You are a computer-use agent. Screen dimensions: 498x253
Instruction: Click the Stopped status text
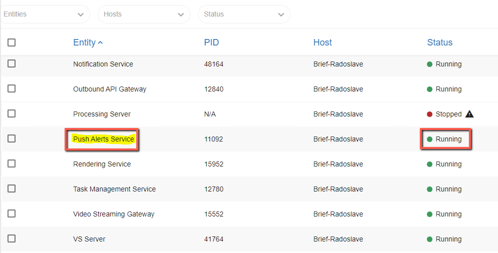click(448, 114)
